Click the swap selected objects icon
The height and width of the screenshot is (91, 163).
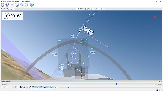(x=88, y=9)
